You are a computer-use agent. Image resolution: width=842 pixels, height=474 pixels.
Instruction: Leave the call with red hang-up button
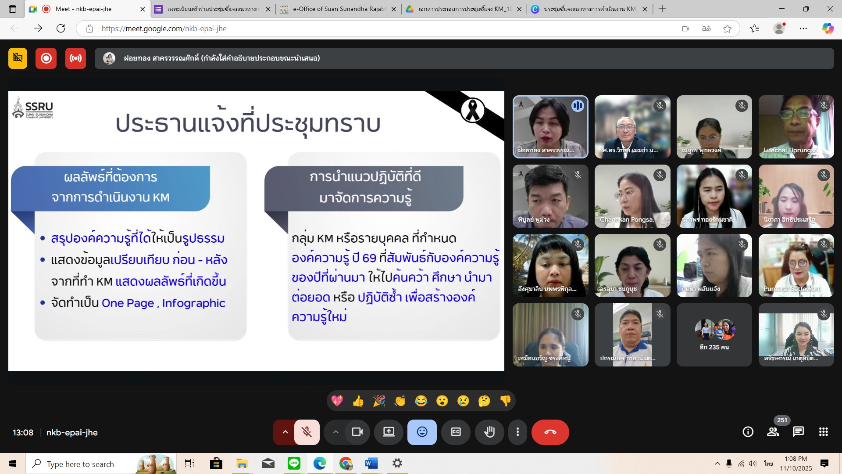tap(550, 432)
